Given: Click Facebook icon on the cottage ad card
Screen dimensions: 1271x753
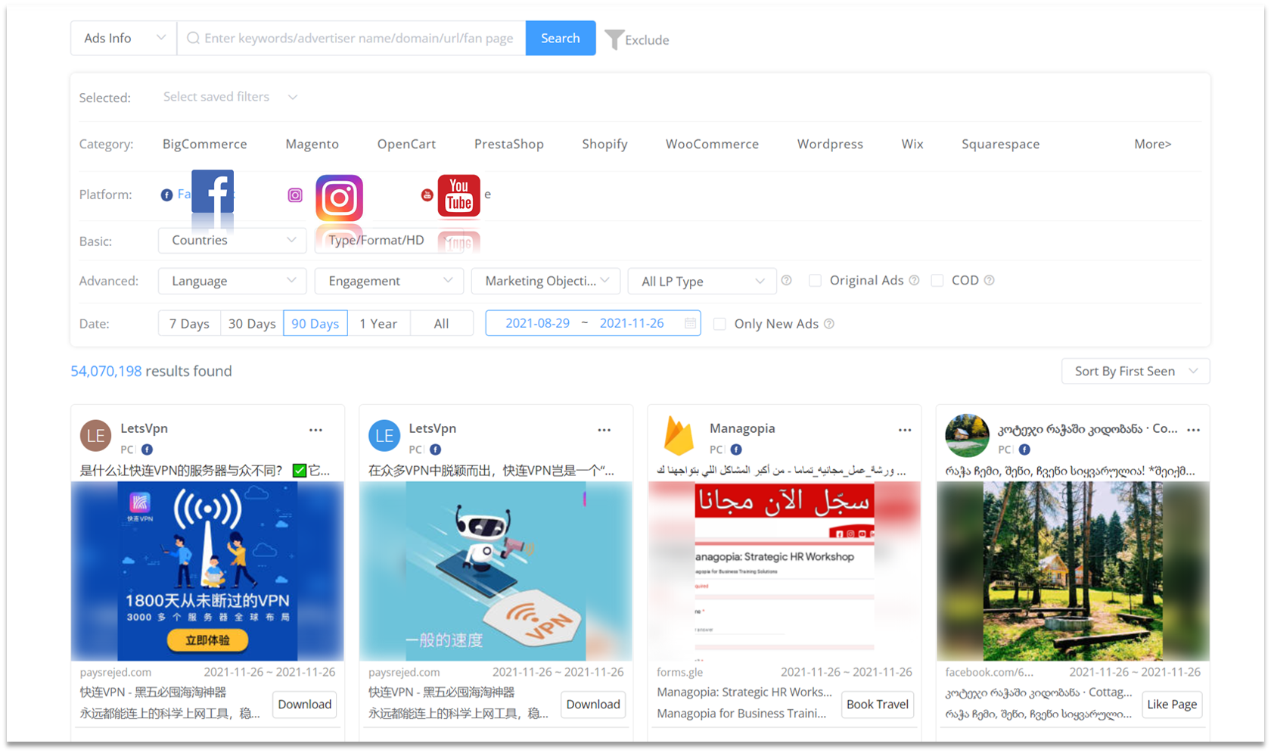Looking at the screenshot, I should point(1024,450).
